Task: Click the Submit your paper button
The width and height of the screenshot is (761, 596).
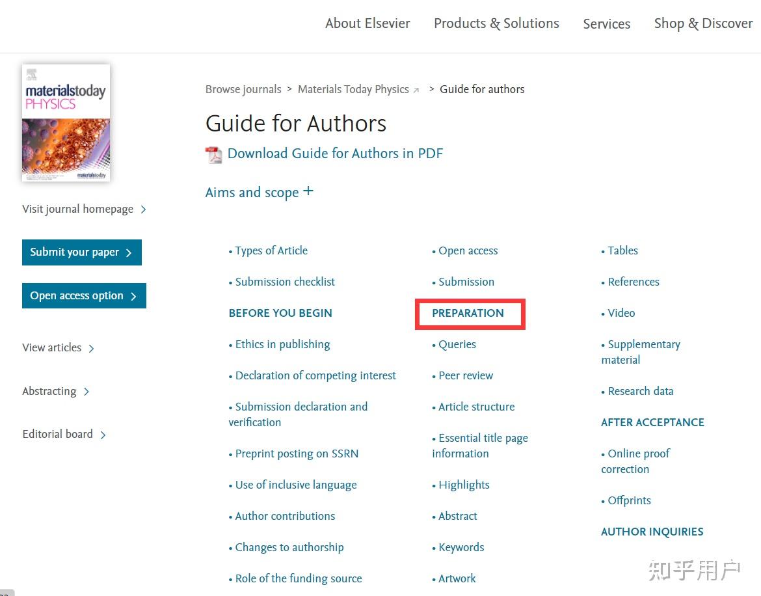Action: (x=81, y=252)
